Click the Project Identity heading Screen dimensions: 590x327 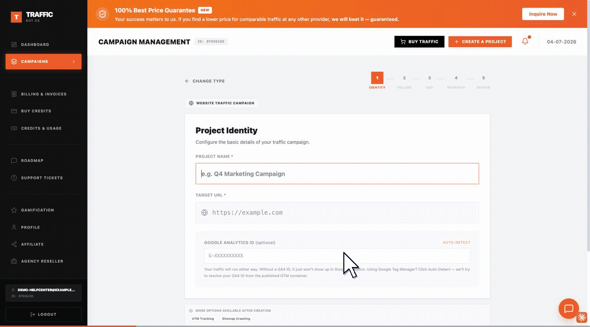click(226, 130)
